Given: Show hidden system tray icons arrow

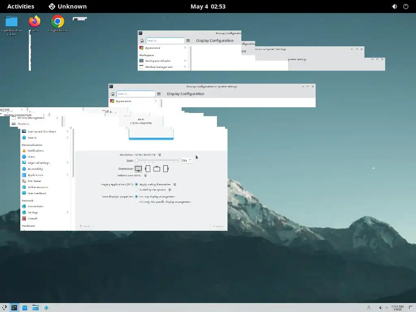Looking at the screenshot, I should 387,308.
